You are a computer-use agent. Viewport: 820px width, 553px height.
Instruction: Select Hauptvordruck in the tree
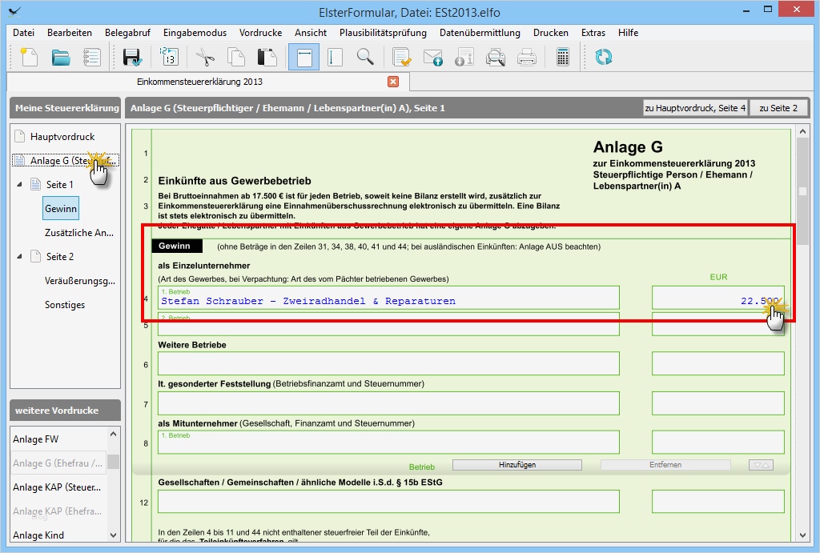pos(62,137)
